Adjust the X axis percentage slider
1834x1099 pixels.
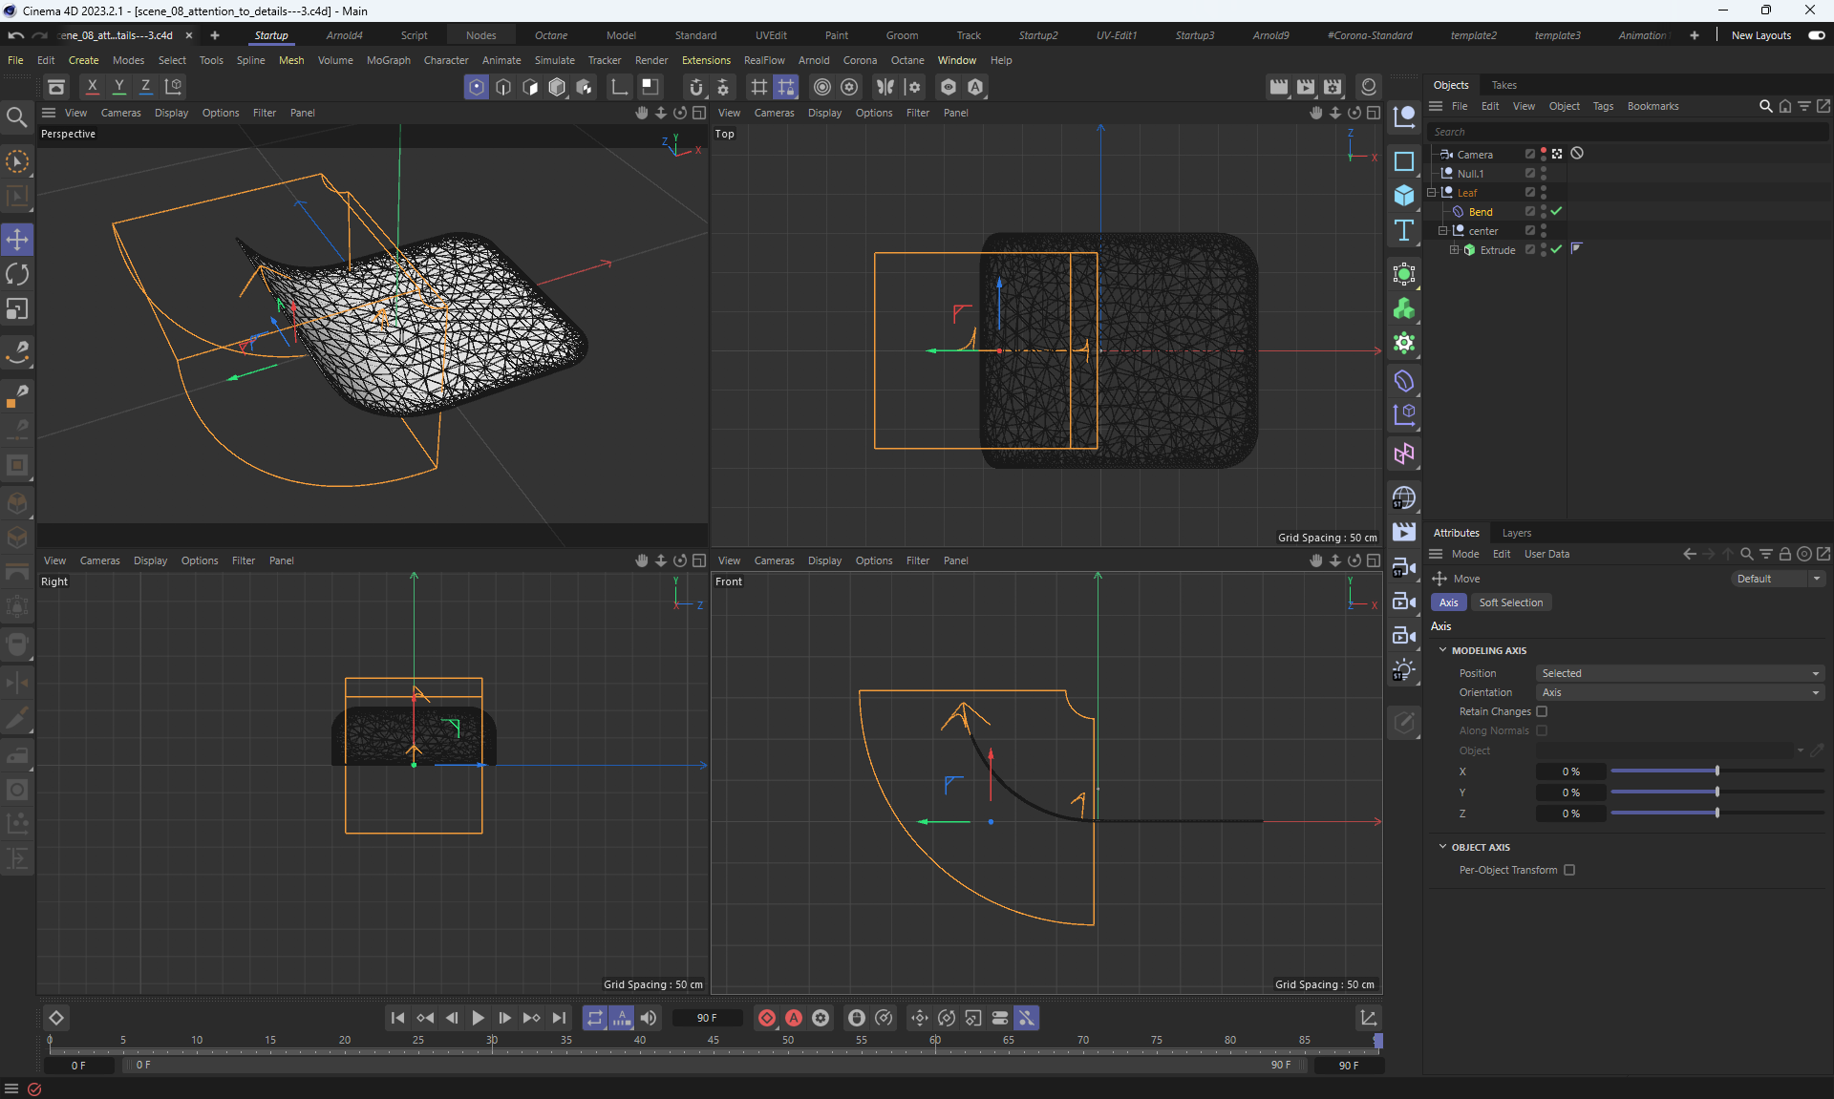pyautogui.click(x=1717, y=771)
